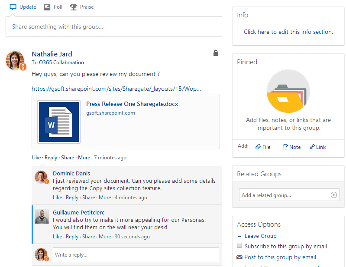Image resolution: width=346 pixels, height=267 pixels.
Task: Add a Link to Pinned
Action: tap(317, 147)
